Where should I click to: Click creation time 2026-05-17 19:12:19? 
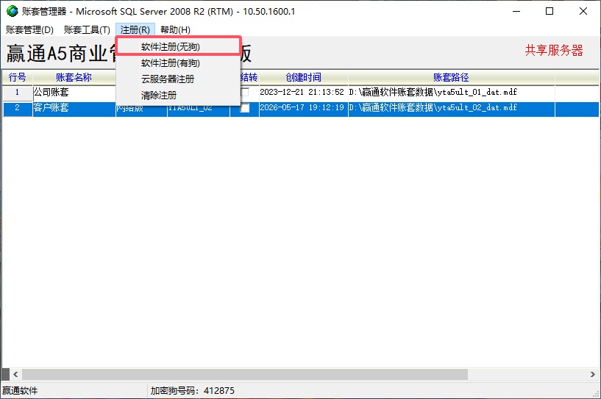(x=304, y=107)
